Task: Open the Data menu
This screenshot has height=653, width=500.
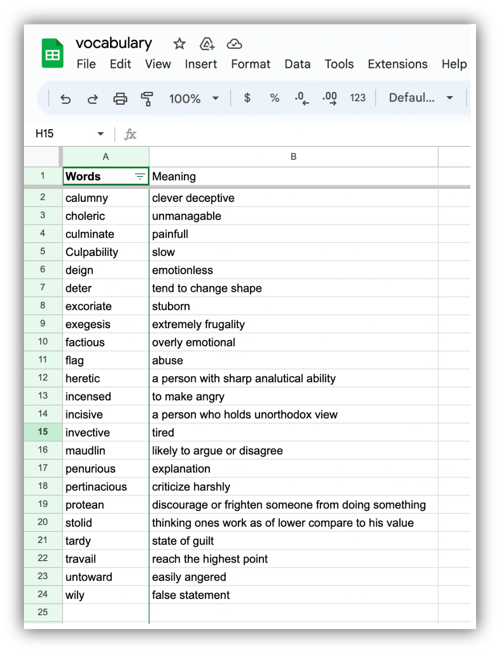Action: click(298, 64)
